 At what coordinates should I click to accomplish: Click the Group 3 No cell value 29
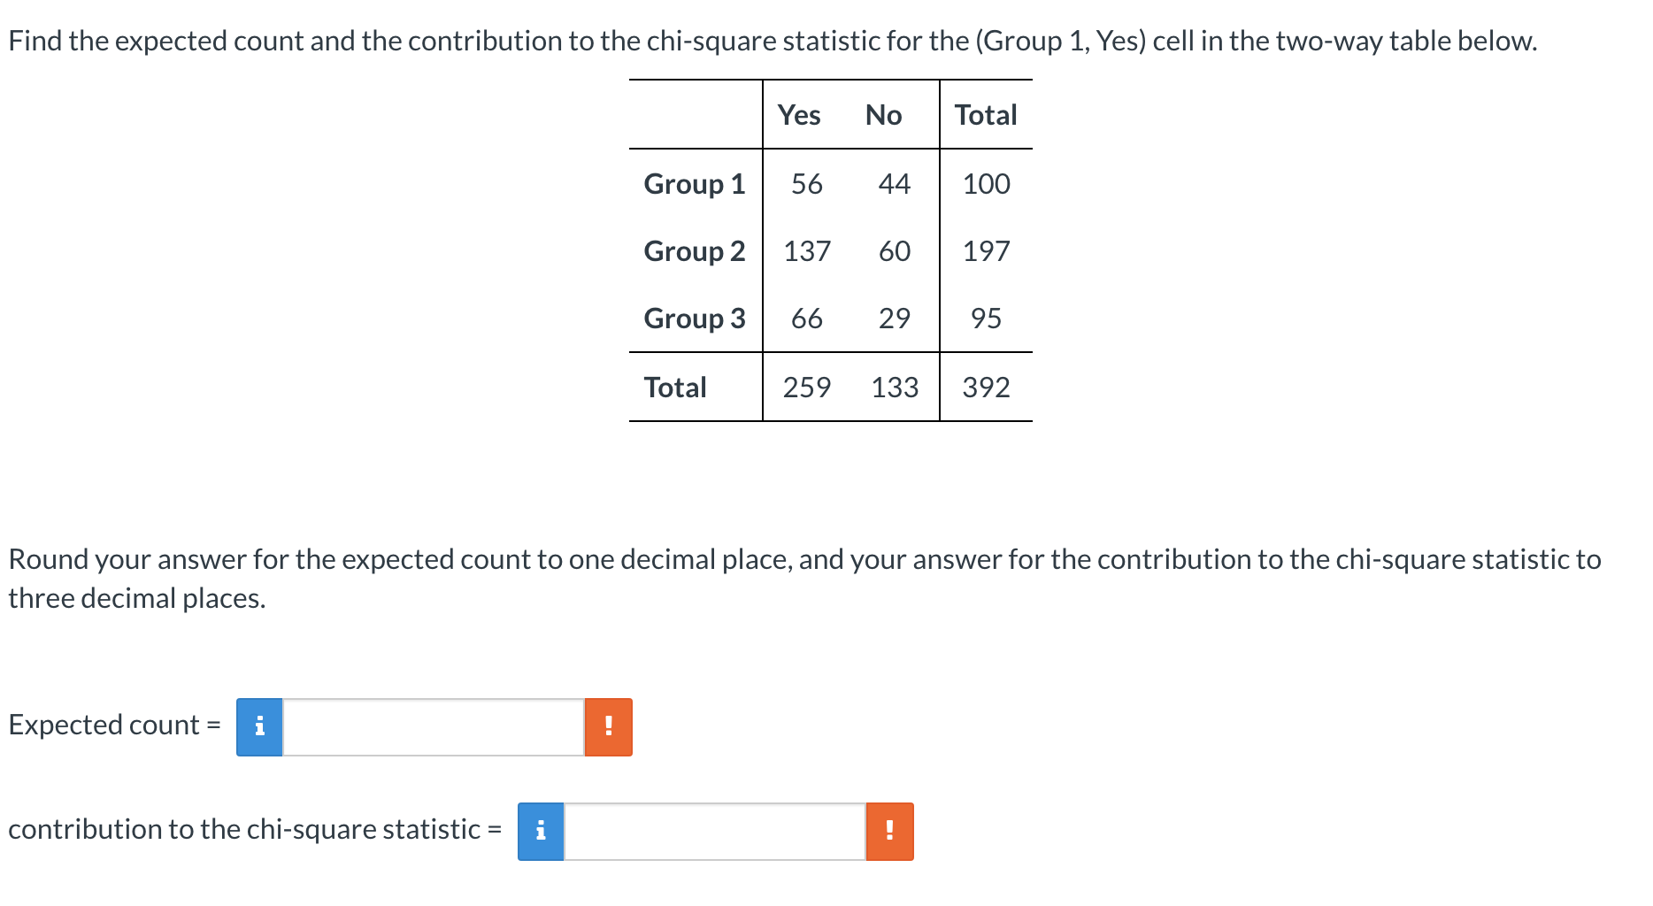coord(895,319)
